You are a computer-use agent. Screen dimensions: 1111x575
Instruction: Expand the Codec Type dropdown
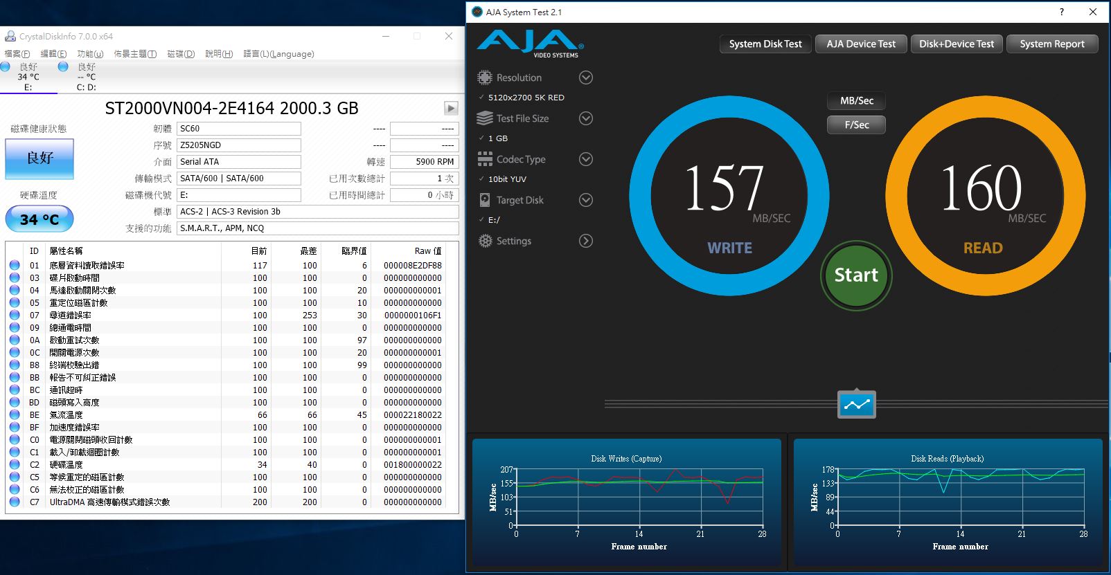(x=586, y=159)
